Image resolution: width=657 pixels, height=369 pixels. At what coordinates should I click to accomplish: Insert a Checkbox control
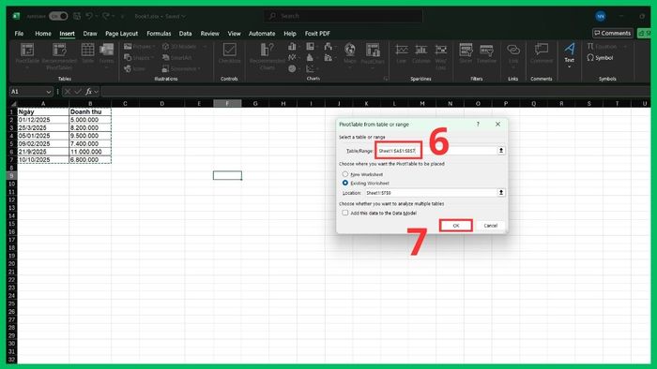[230, 52]
